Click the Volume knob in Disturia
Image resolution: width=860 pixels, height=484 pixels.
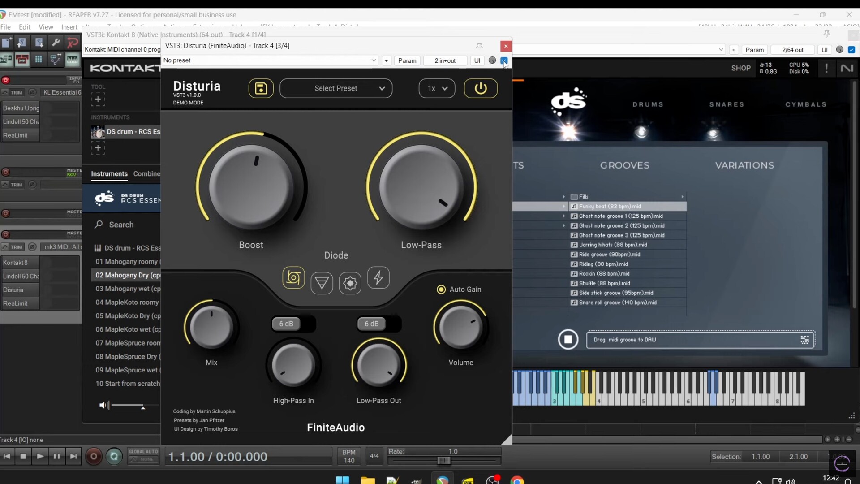(x=461, y=327)
